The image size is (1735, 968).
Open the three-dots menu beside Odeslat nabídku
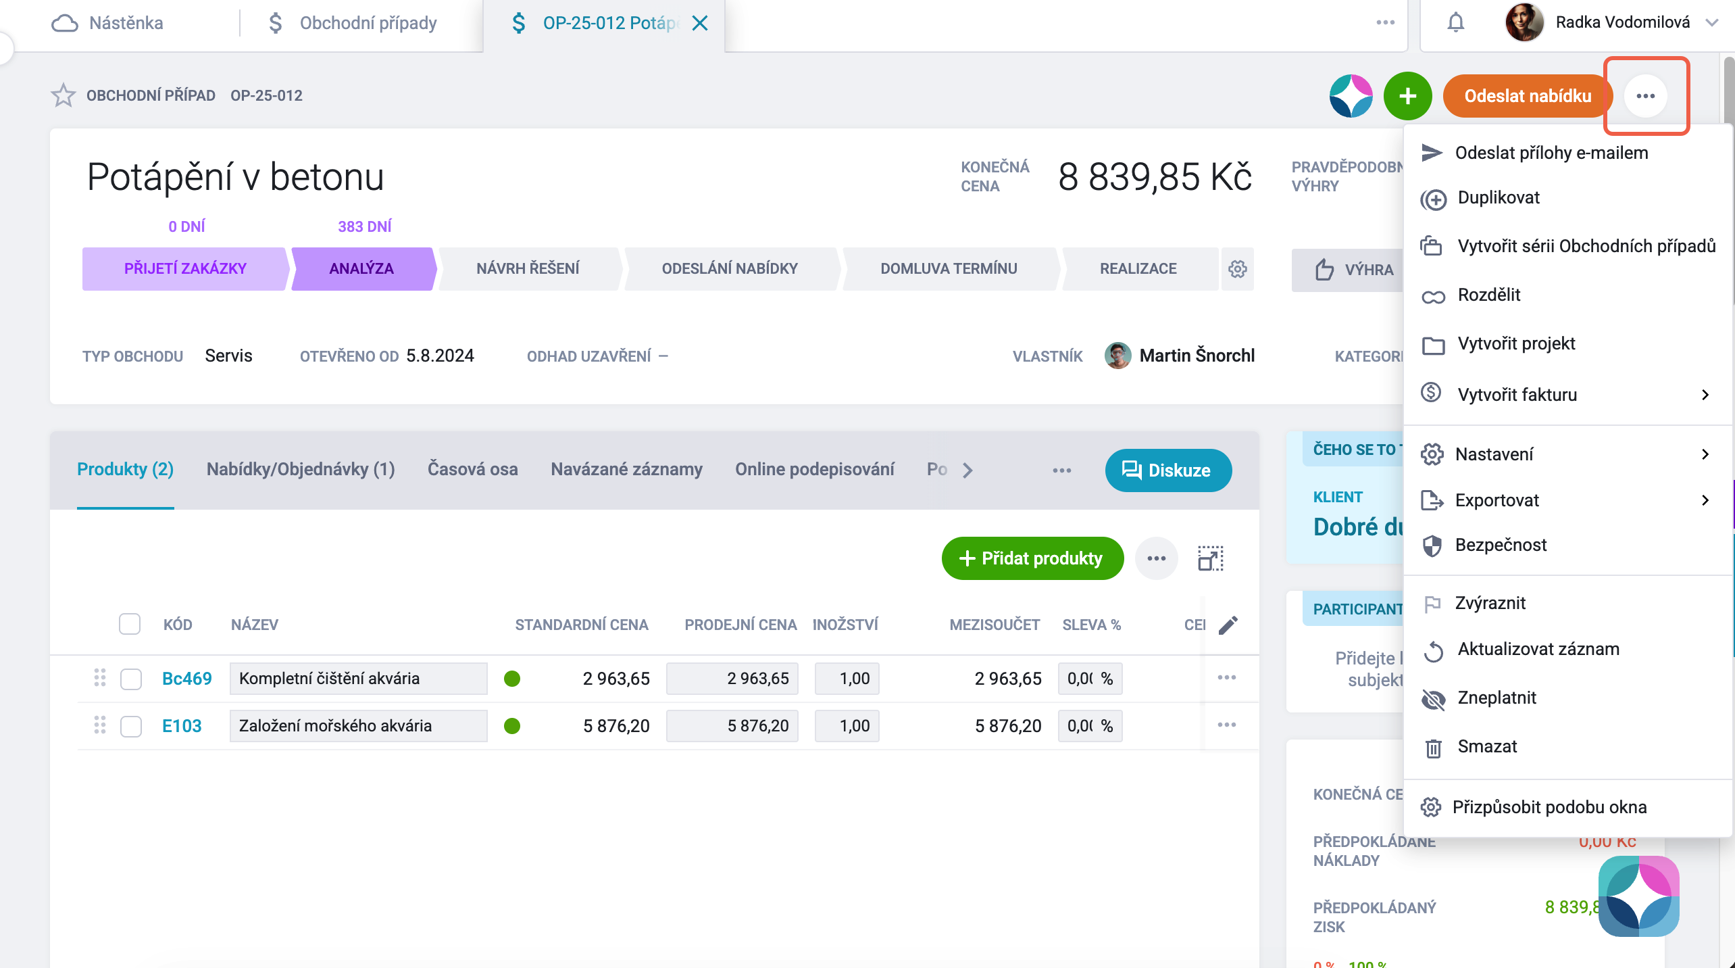pos(1646,96)
